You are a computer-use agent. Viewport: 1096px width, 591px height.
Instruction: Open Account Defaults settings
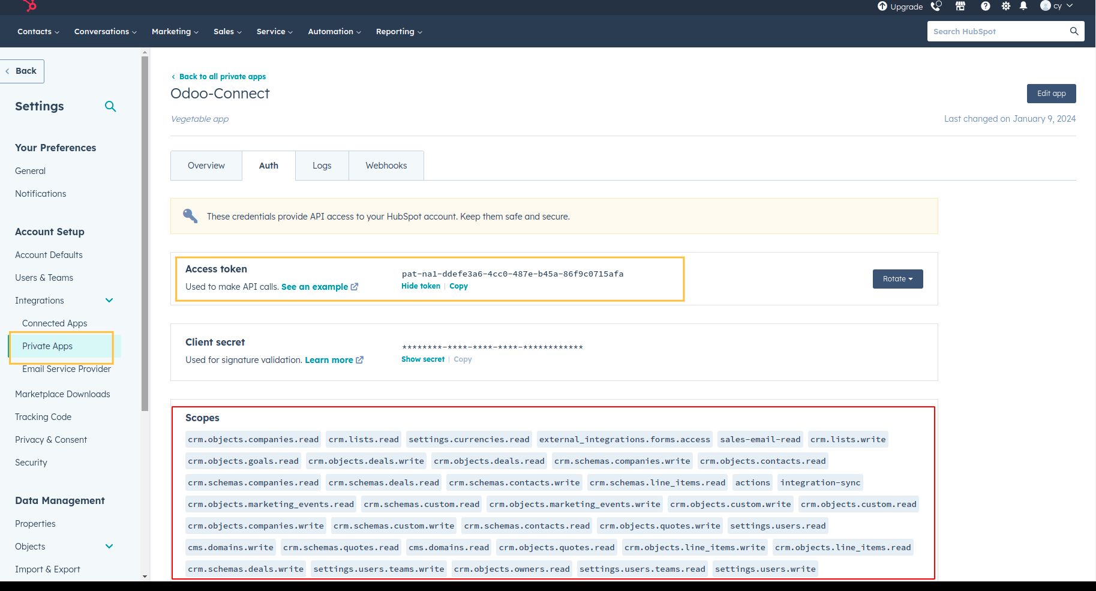point(49,255)
